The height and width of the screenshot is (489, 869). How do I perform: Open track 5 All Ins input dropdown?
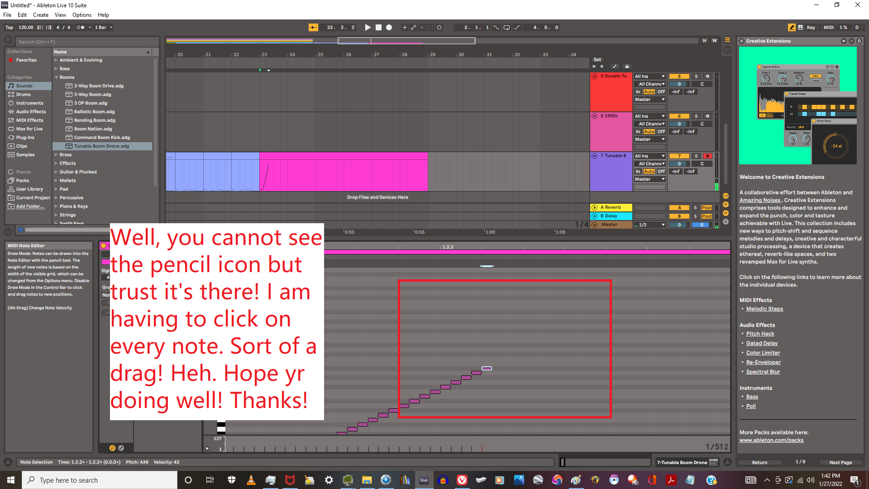[650, 77]
